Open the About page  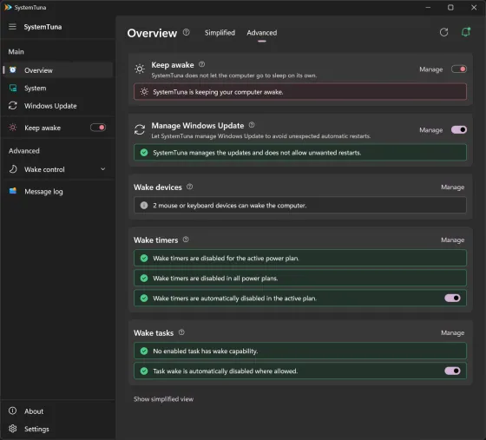58,410
